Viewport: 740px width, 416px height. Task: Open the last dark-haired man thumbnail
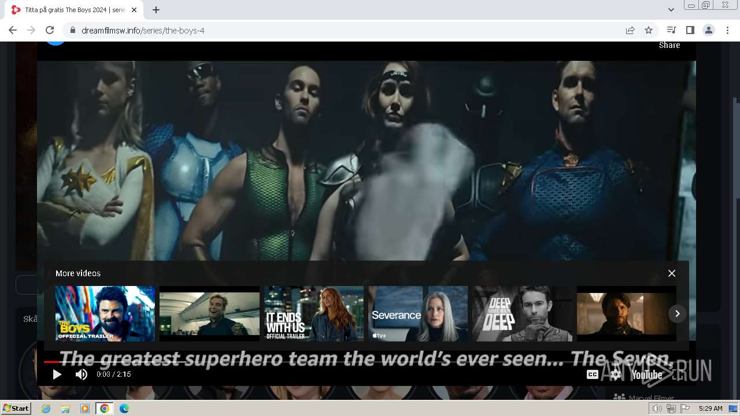pos(627,314)
